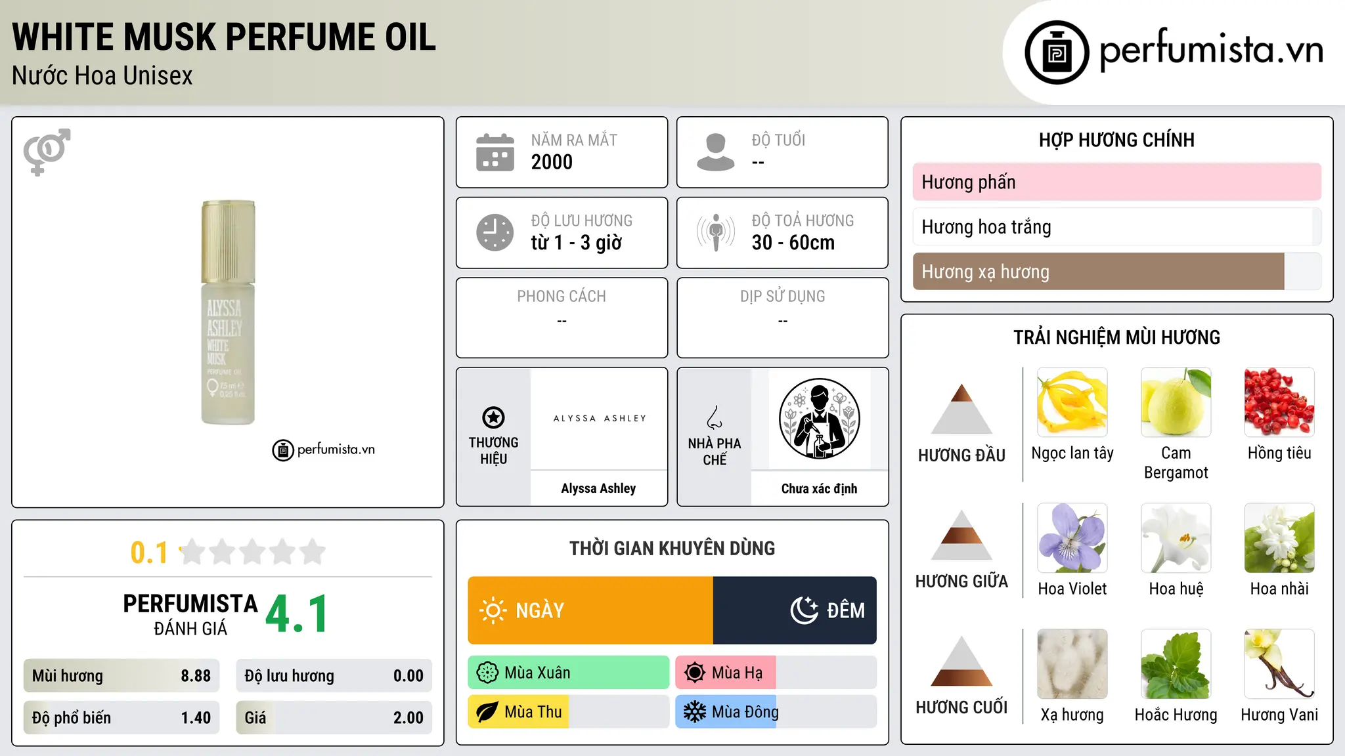Click the Giá score 2.00
The height and width of the screenshot is (756, 1345).
tap(408, 718)
